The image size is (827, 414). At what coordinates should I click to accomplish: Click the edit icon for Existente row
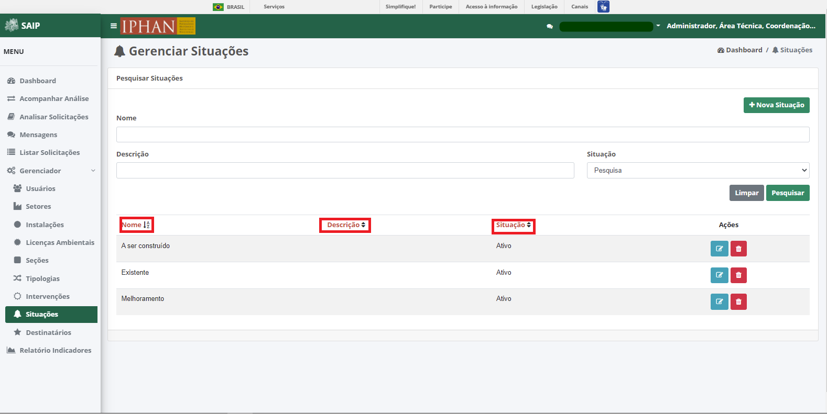[719, 275]
